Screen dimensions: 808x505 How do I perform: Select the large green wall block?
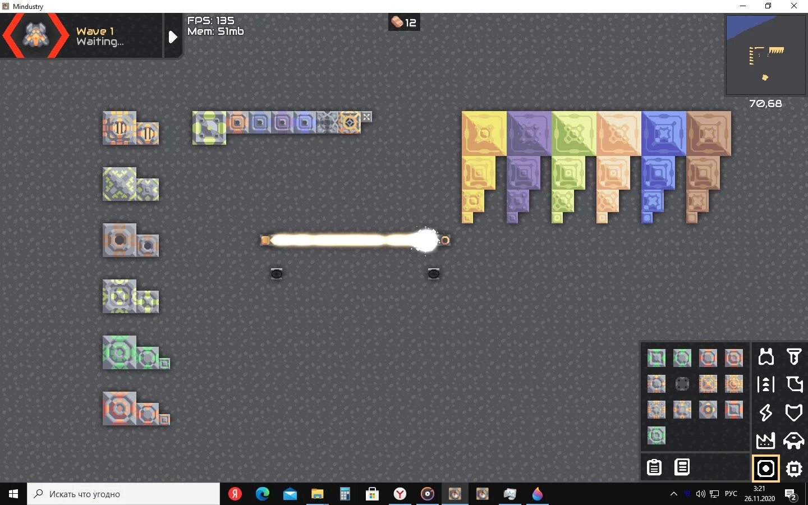tap(574, 134)
